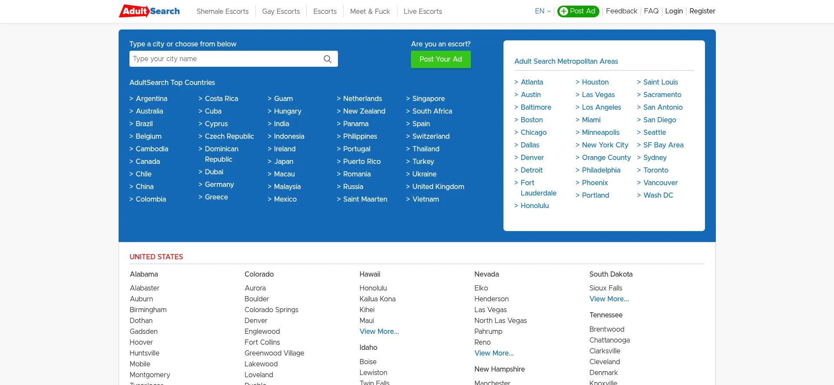
Task: Open the Live Escorts menu item
Action: pos(422,12)
